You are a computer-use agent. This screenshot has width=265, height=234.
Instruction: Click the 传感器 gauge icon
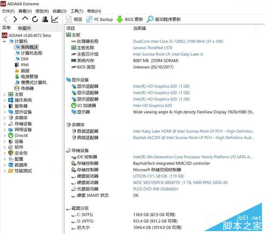click(17, 88)
